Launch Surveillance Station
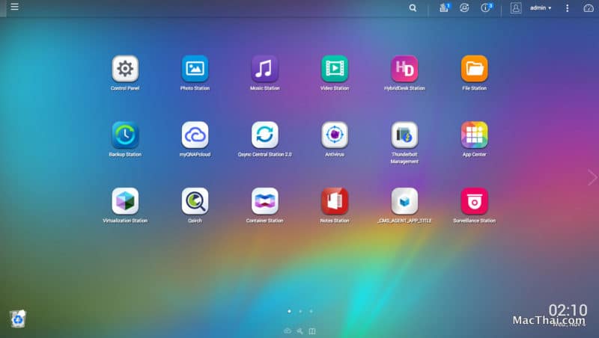This screenshot has height=338, width=599. pyautogui.click(x=475, y=201)
